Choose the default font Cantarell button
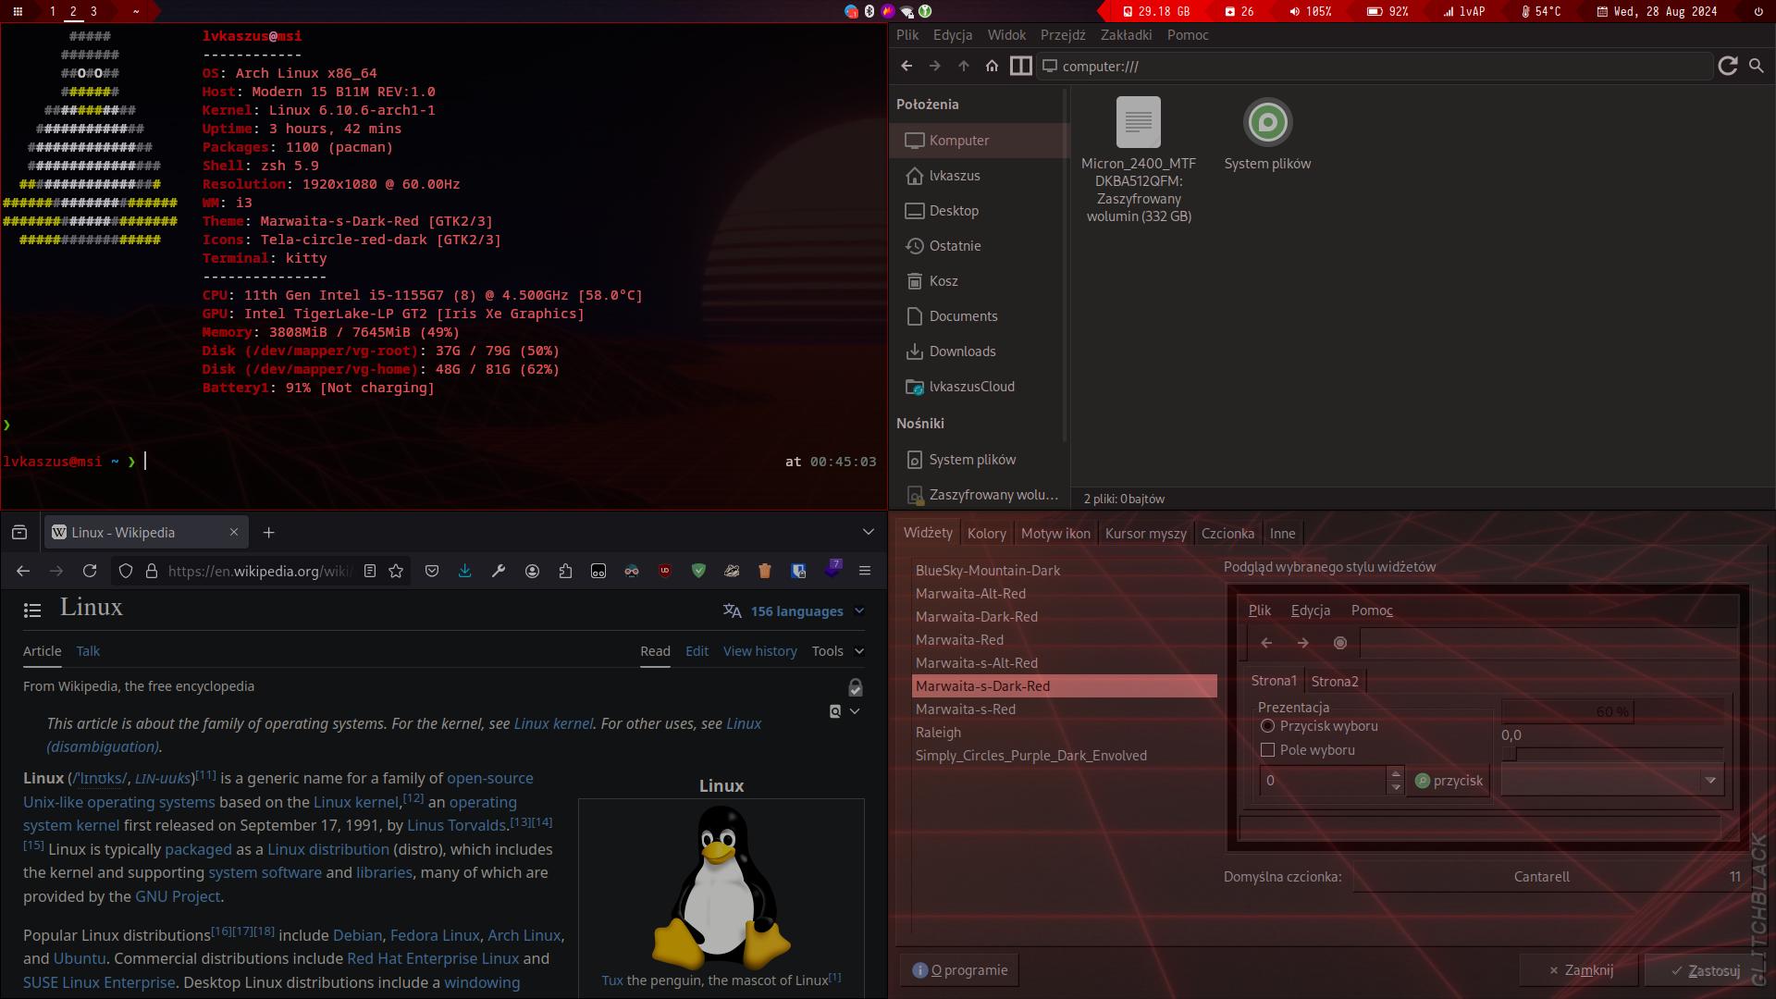This screenshot has height=999, width=1776. (1550, 877)
